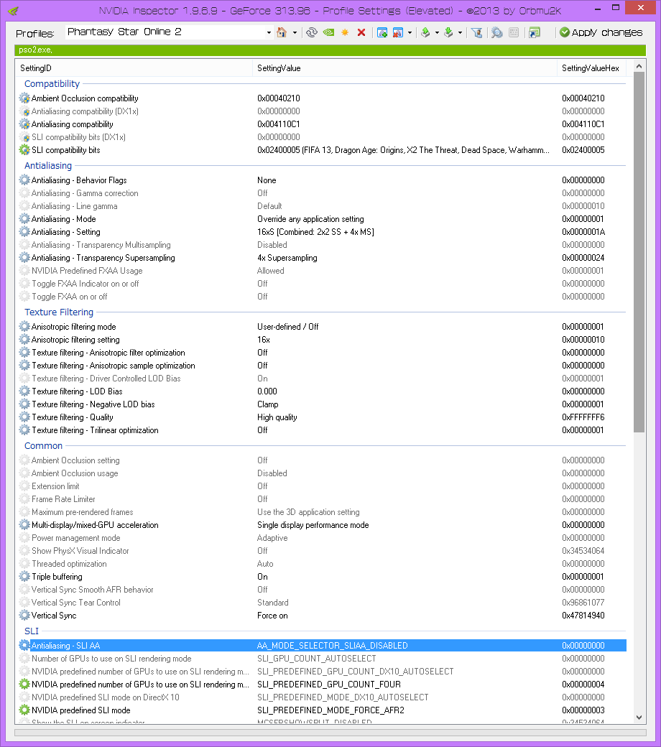The height and width of the screenshot is (747, 661).
Task: Sort by the SettingID column header
Action: [134, 68]
